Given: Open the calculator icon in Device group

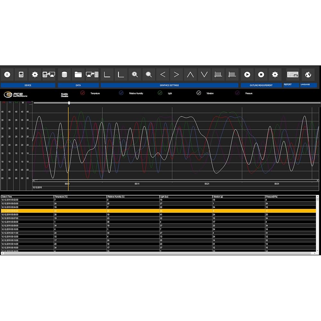Looking at the screenshot, I should pos(21,74).
